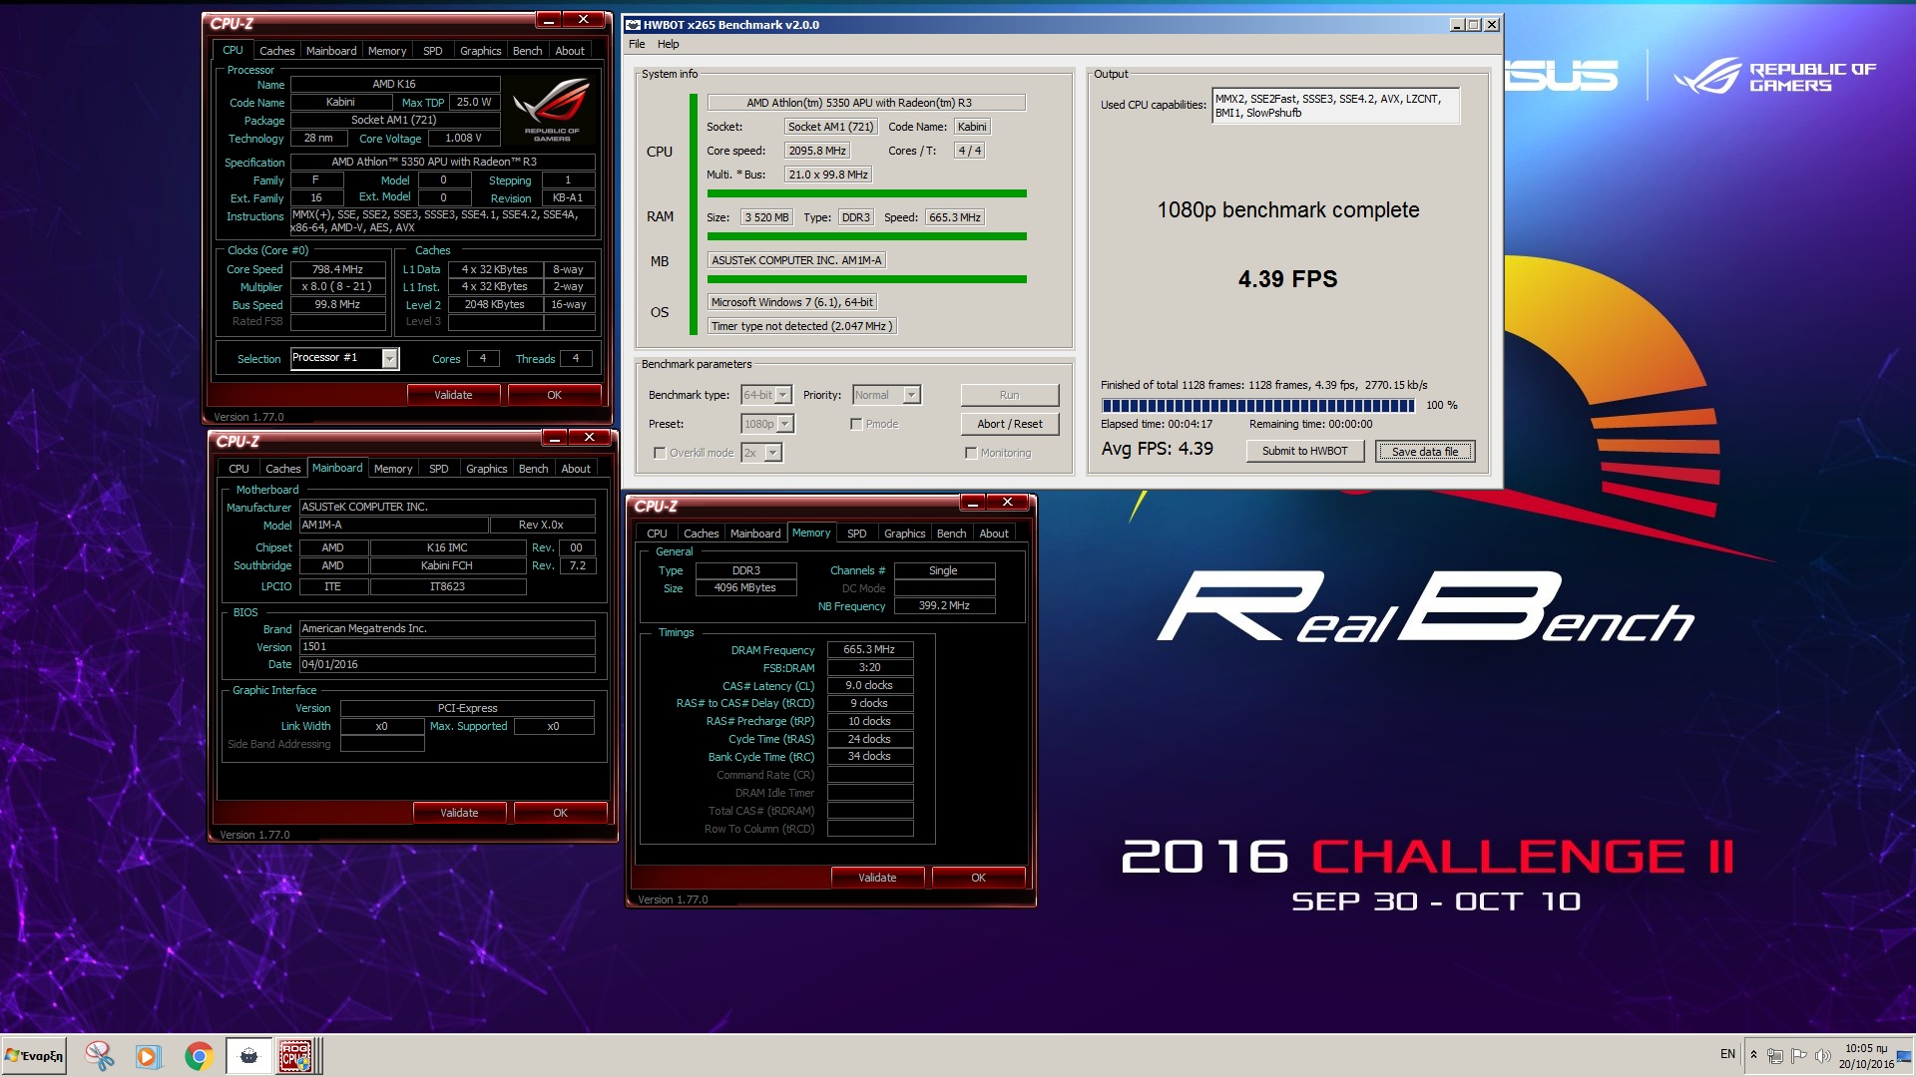Open Action Center flag icon
Image resolution: width=1916 pixels, height=1077 pixels.
(1799, 1055)
